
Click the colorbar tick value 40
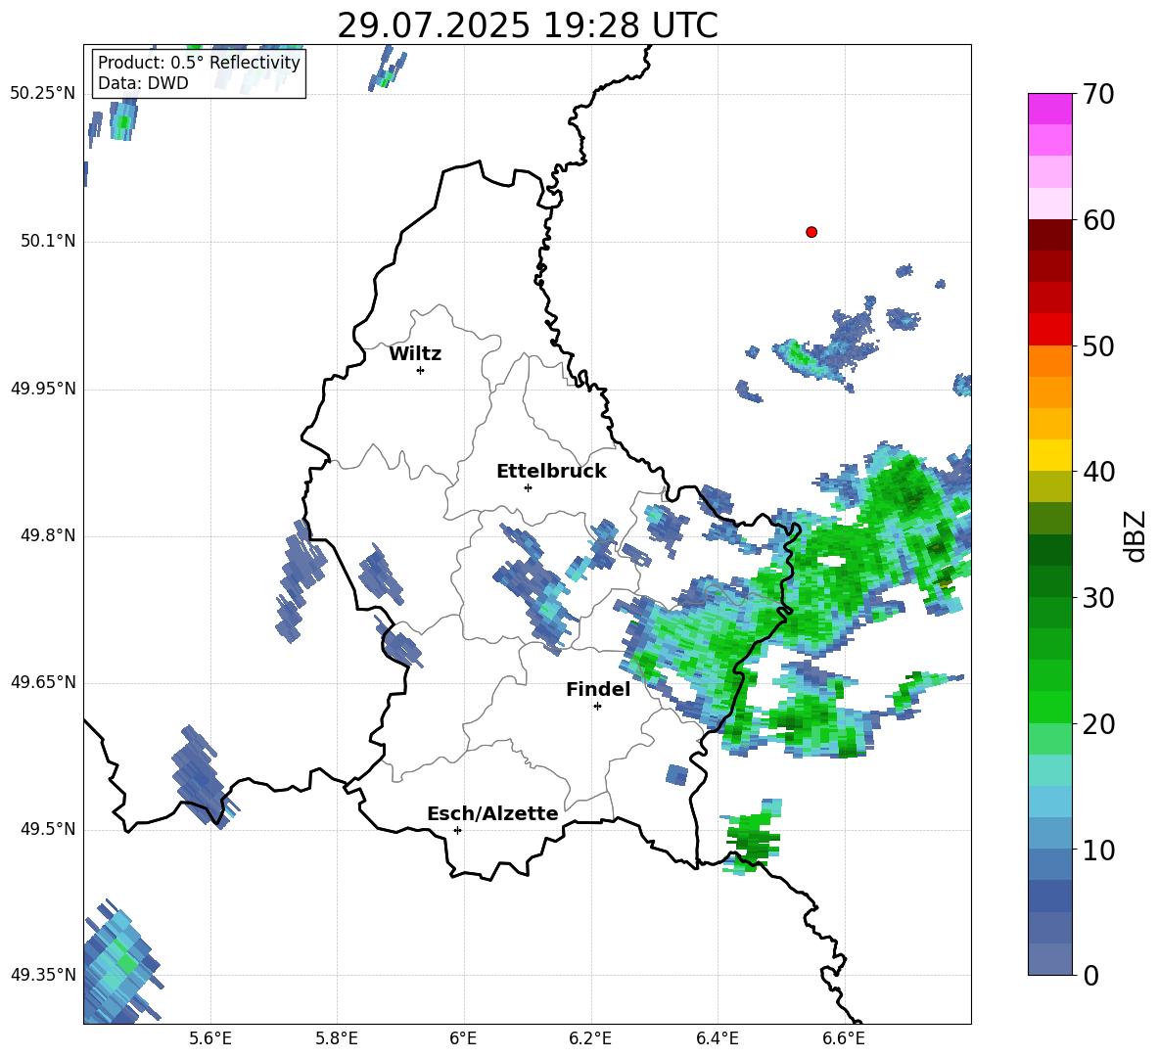[1098, 472]
